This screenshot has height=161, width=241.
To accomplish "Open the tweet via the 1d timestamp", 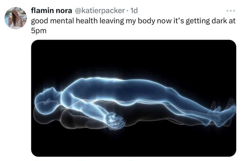I will 134,11.
